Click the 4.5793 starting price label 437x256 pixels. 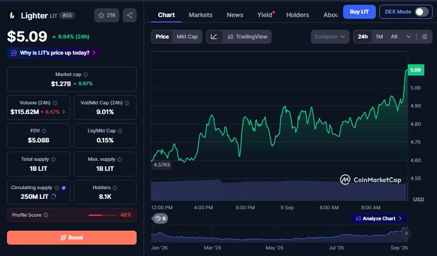[x=162, y=165]
